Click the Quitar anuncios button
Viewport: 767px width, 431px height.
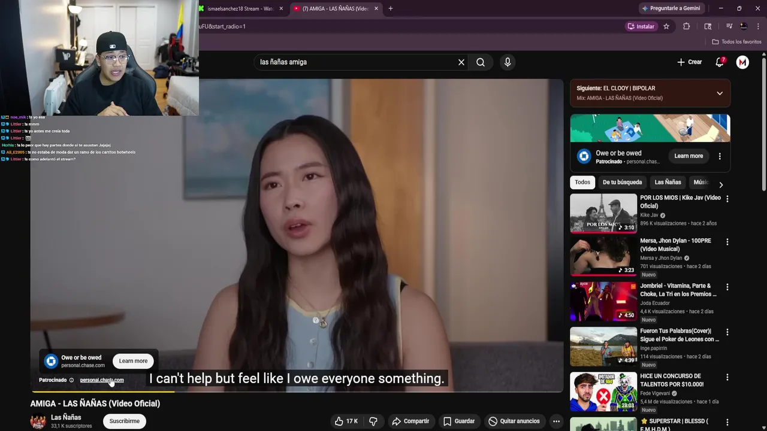point(514,421)
